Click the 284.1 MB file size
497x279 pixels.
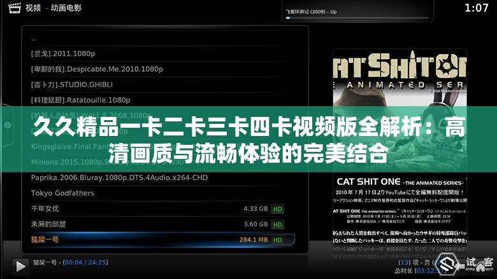point(253,240)
